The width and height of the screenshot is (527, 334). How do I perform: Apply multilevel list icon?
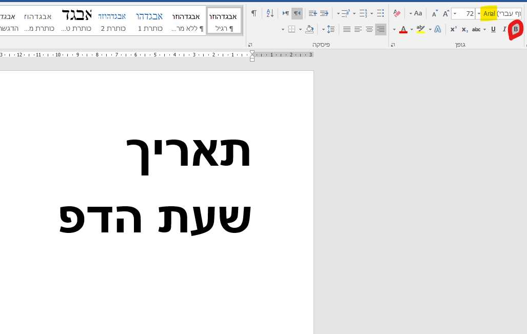[345, 13]
